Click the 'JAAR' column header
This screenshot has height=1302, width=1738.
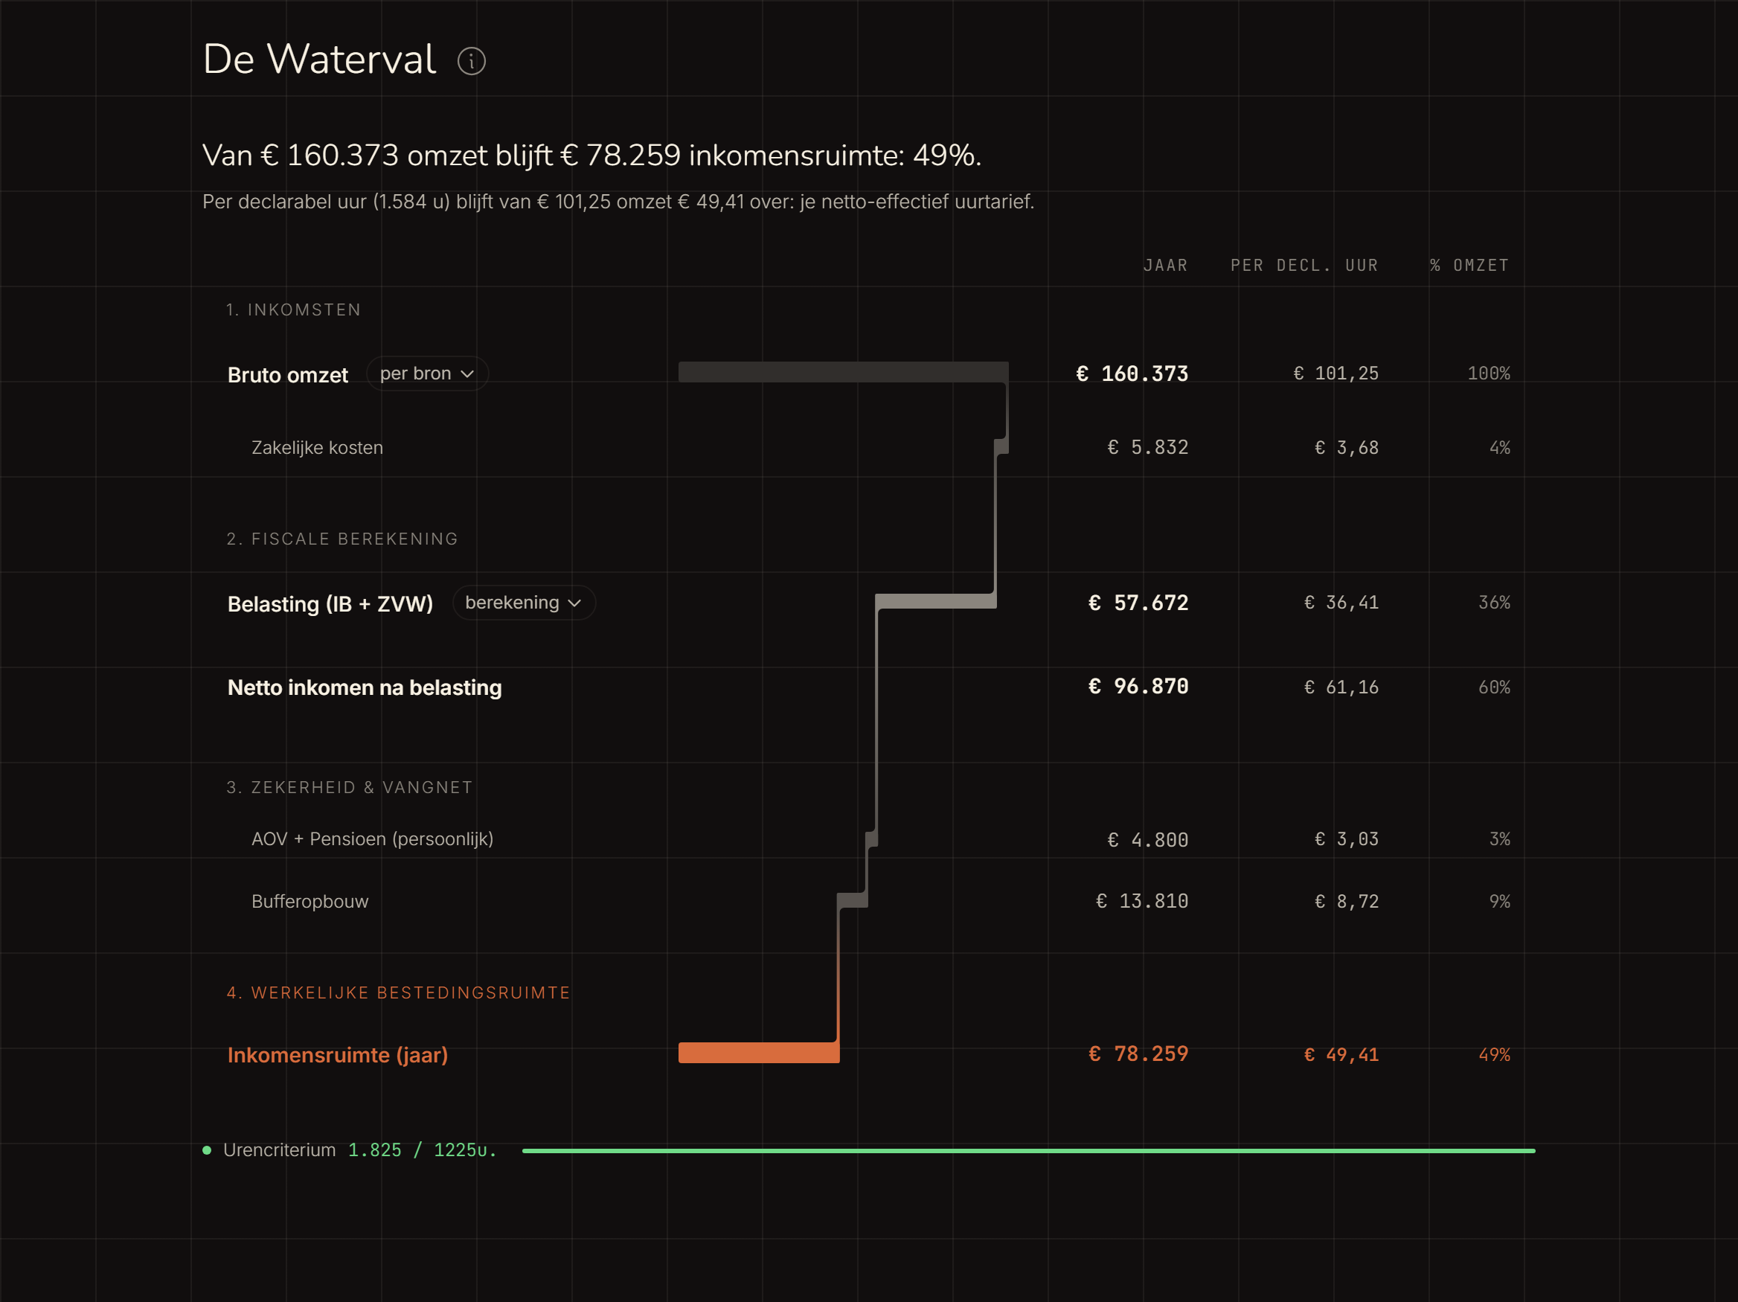point(1165,266)
